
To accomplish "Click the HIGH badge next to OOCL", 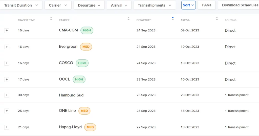I will point(79,80).
